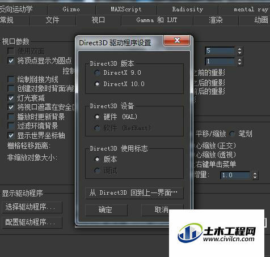This screenshot has width=270, height=257.
Task: Switch to the 文件 tab
Action: pyautogui.click(x=53, y=20)
